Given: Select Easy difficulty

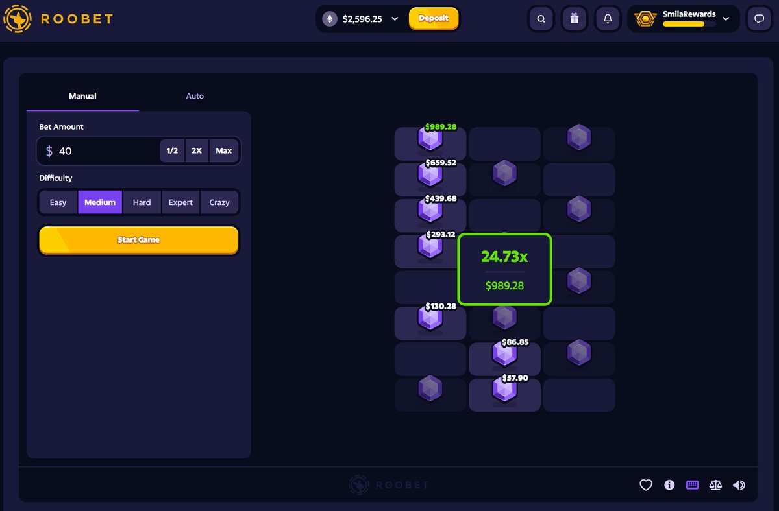Looking at the screenshot, I should tap(58, 202).
